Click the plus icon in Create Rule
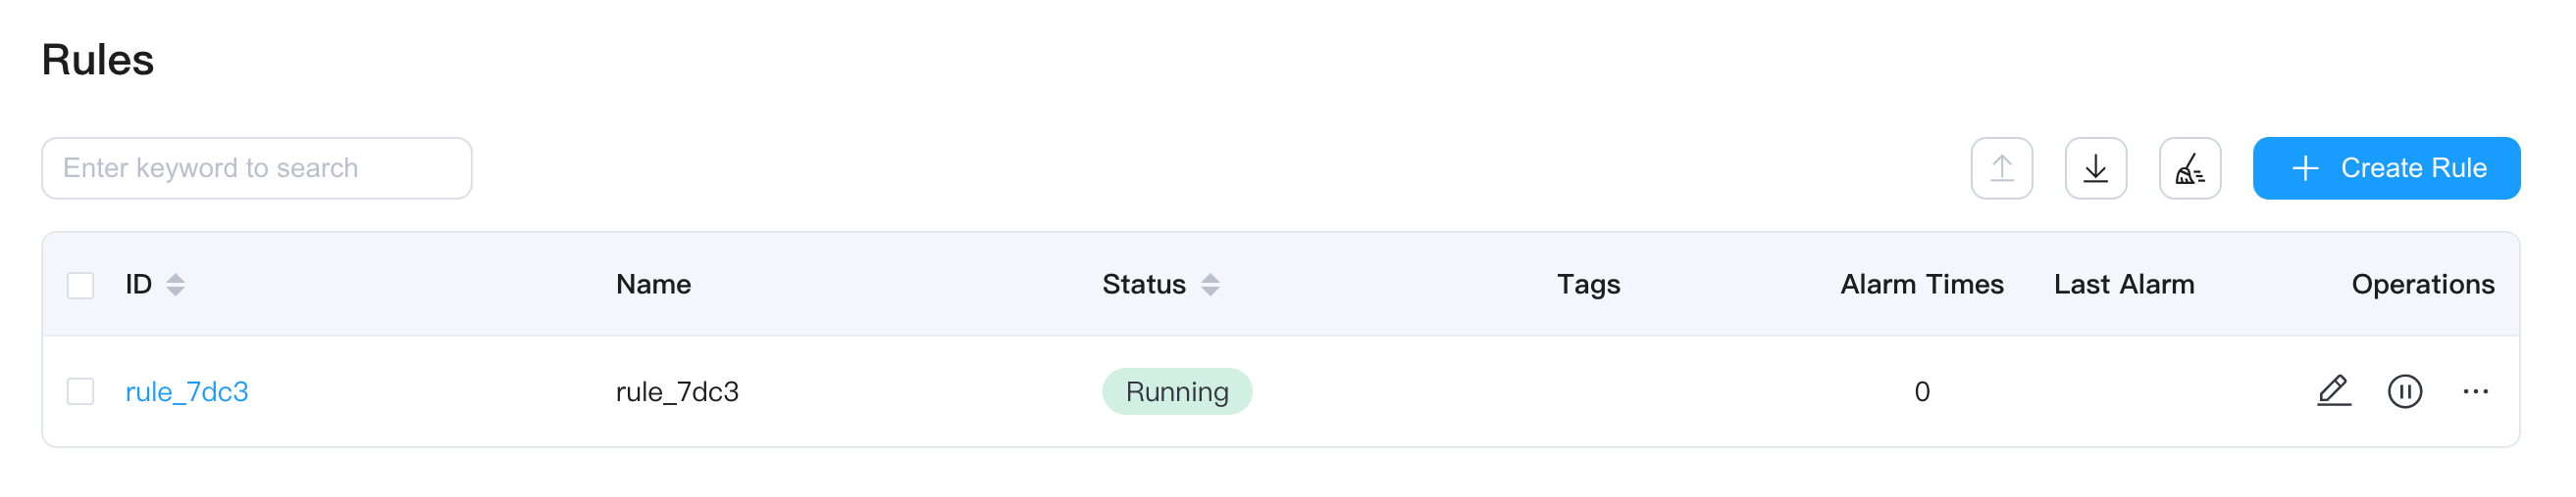This screenshot has height=497, width=2576. point(2305,167)
